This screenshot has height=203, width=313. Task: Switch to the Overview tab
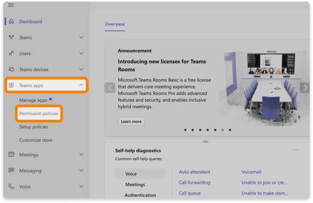click(115, 24)
